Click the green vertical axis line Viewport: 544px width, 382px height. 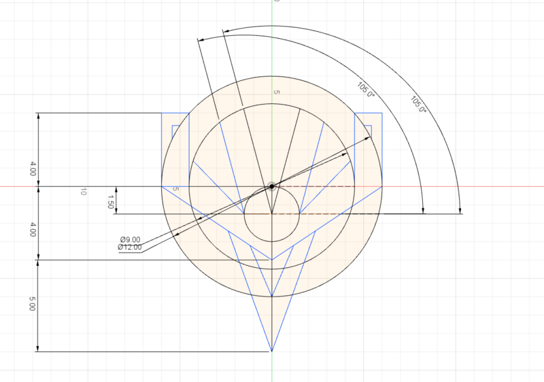(x=271, y=41)
